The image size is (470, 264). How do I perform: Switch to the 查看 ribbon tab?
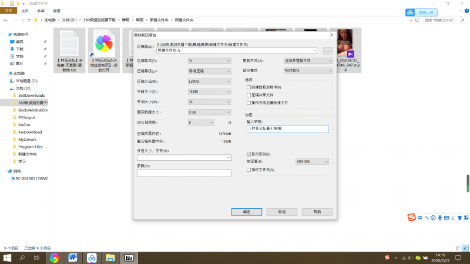56,11
